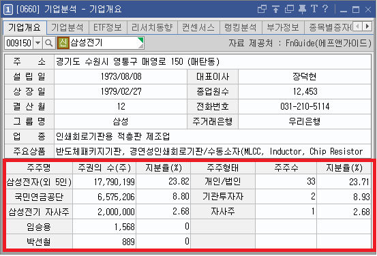
Task: Click the green 신 badge beside 삼성전기
Action: (63, 43)
